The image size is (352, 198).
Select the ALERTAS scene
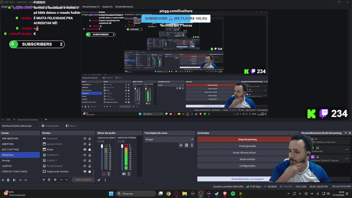point(20,166)
